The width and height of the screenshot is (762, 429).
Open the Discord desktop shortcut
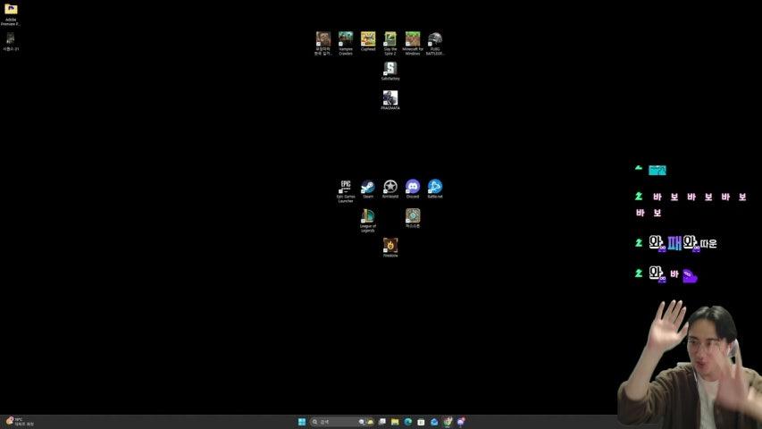point(413,189)
